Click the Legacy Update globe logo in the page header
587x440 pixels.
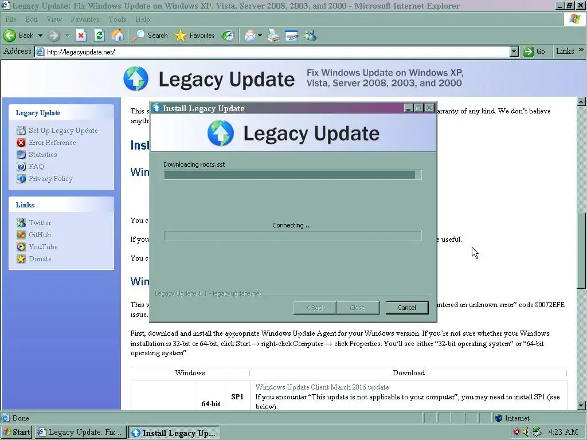[136, 78]
